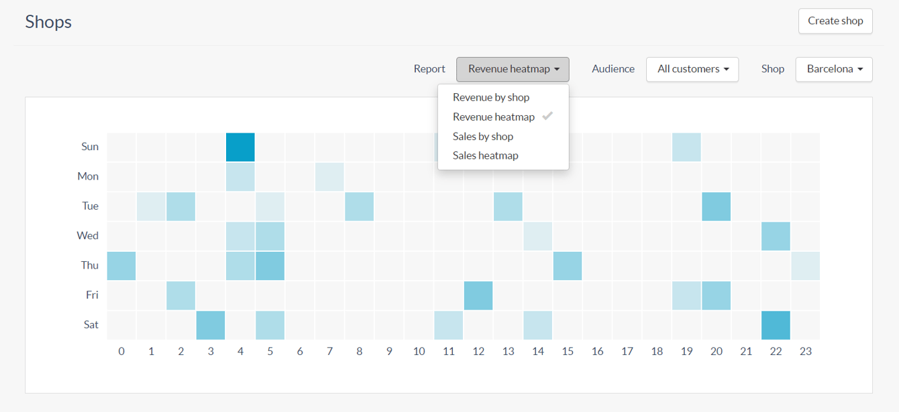Screen dimensions: 899x412
Task: Open the Barcelona shop dropdown
Action: pos(834,69)
